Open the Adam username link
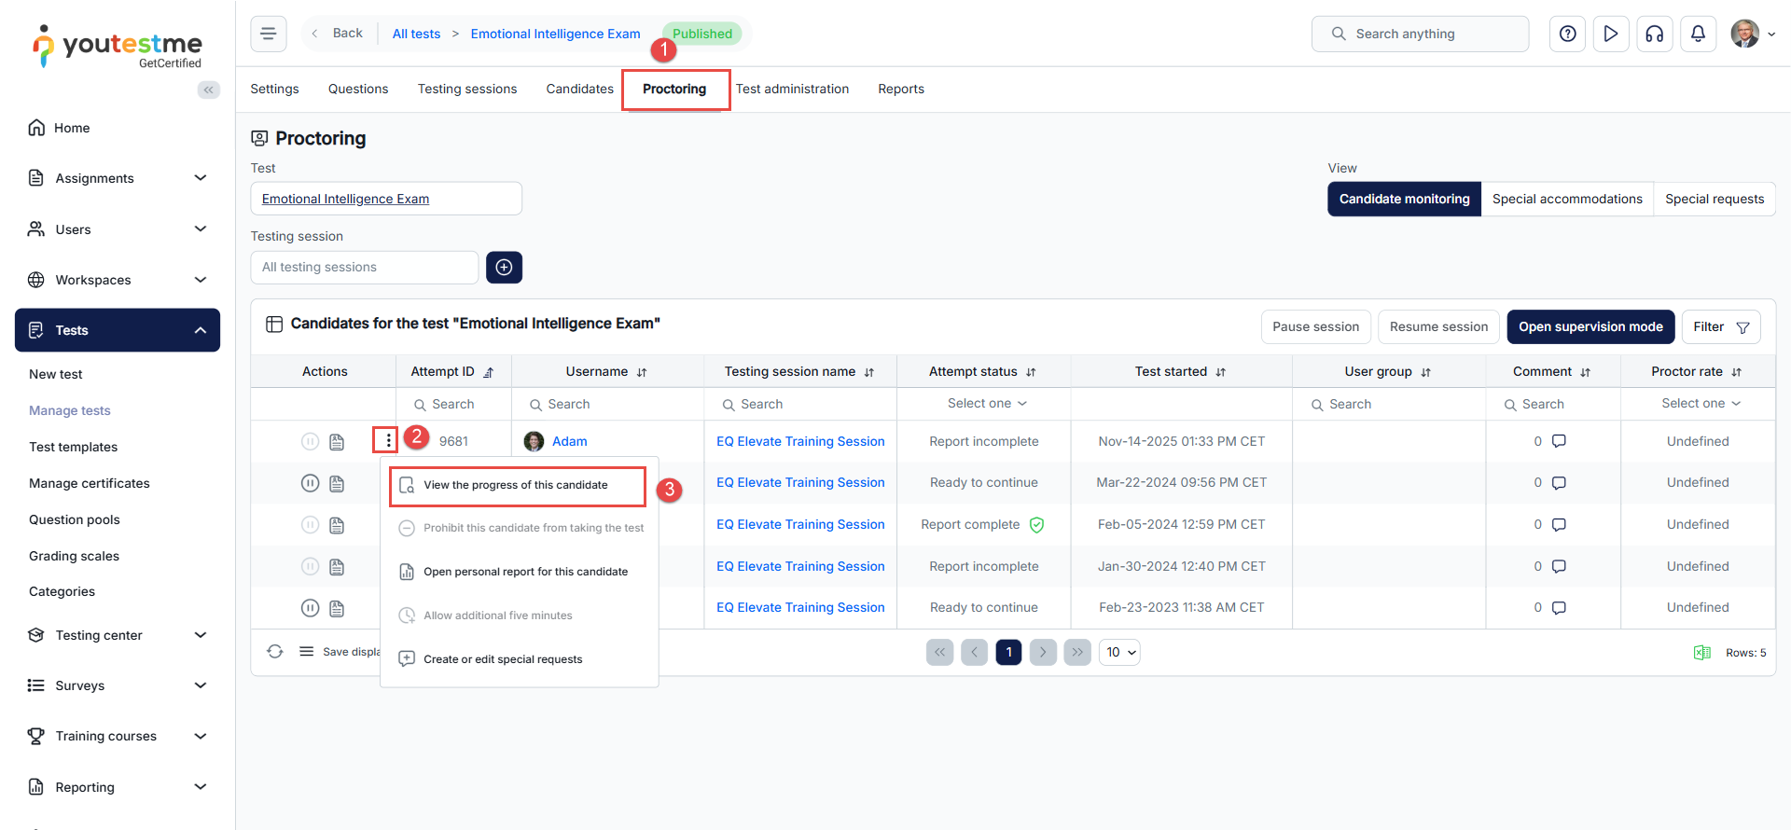This screenshot has width=1791, height=830. (x=569, y=442)
